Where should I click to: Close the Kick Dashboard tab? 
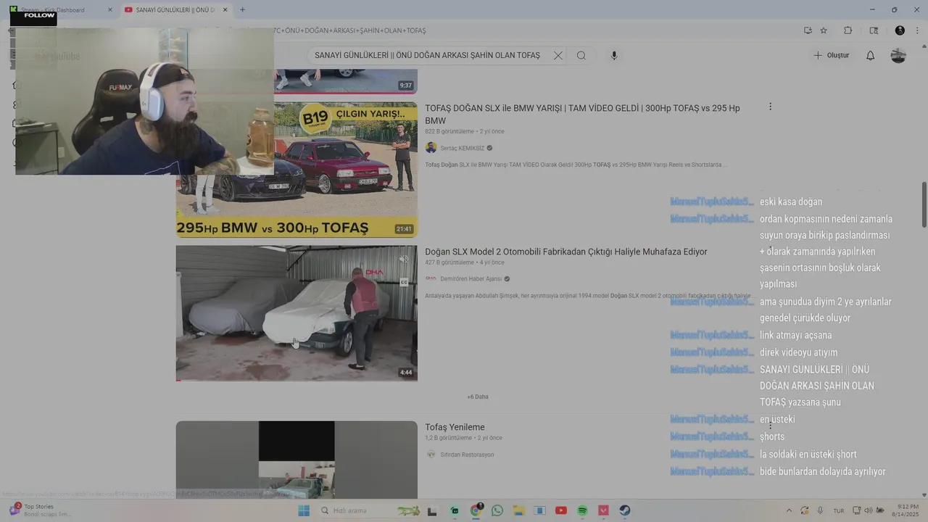click(110, 10)
